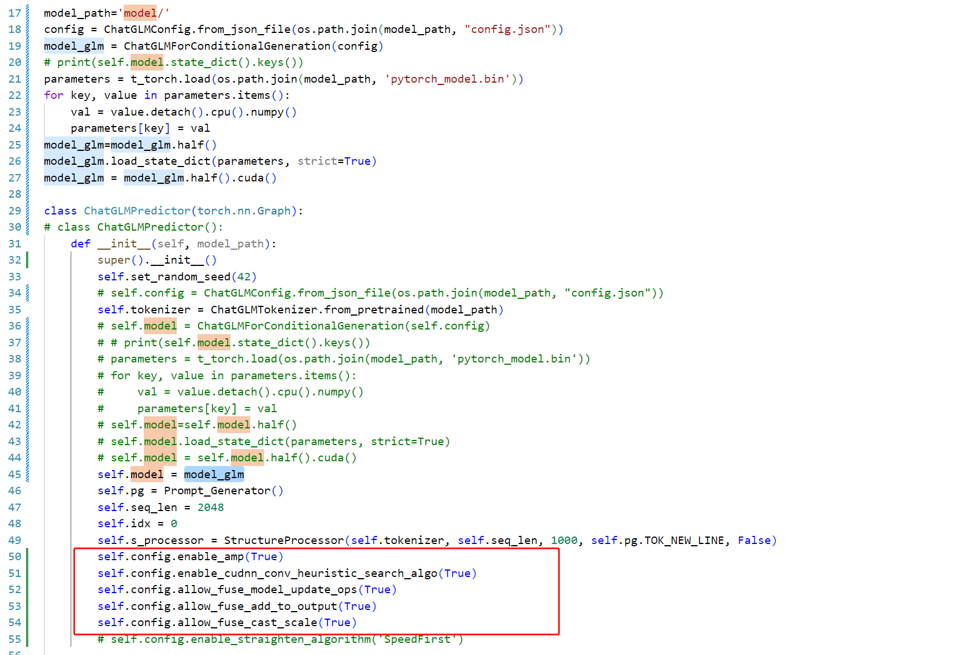970x655 pixels.
Task: Click line number 26 in the gutter
Action: click(15, 161)
